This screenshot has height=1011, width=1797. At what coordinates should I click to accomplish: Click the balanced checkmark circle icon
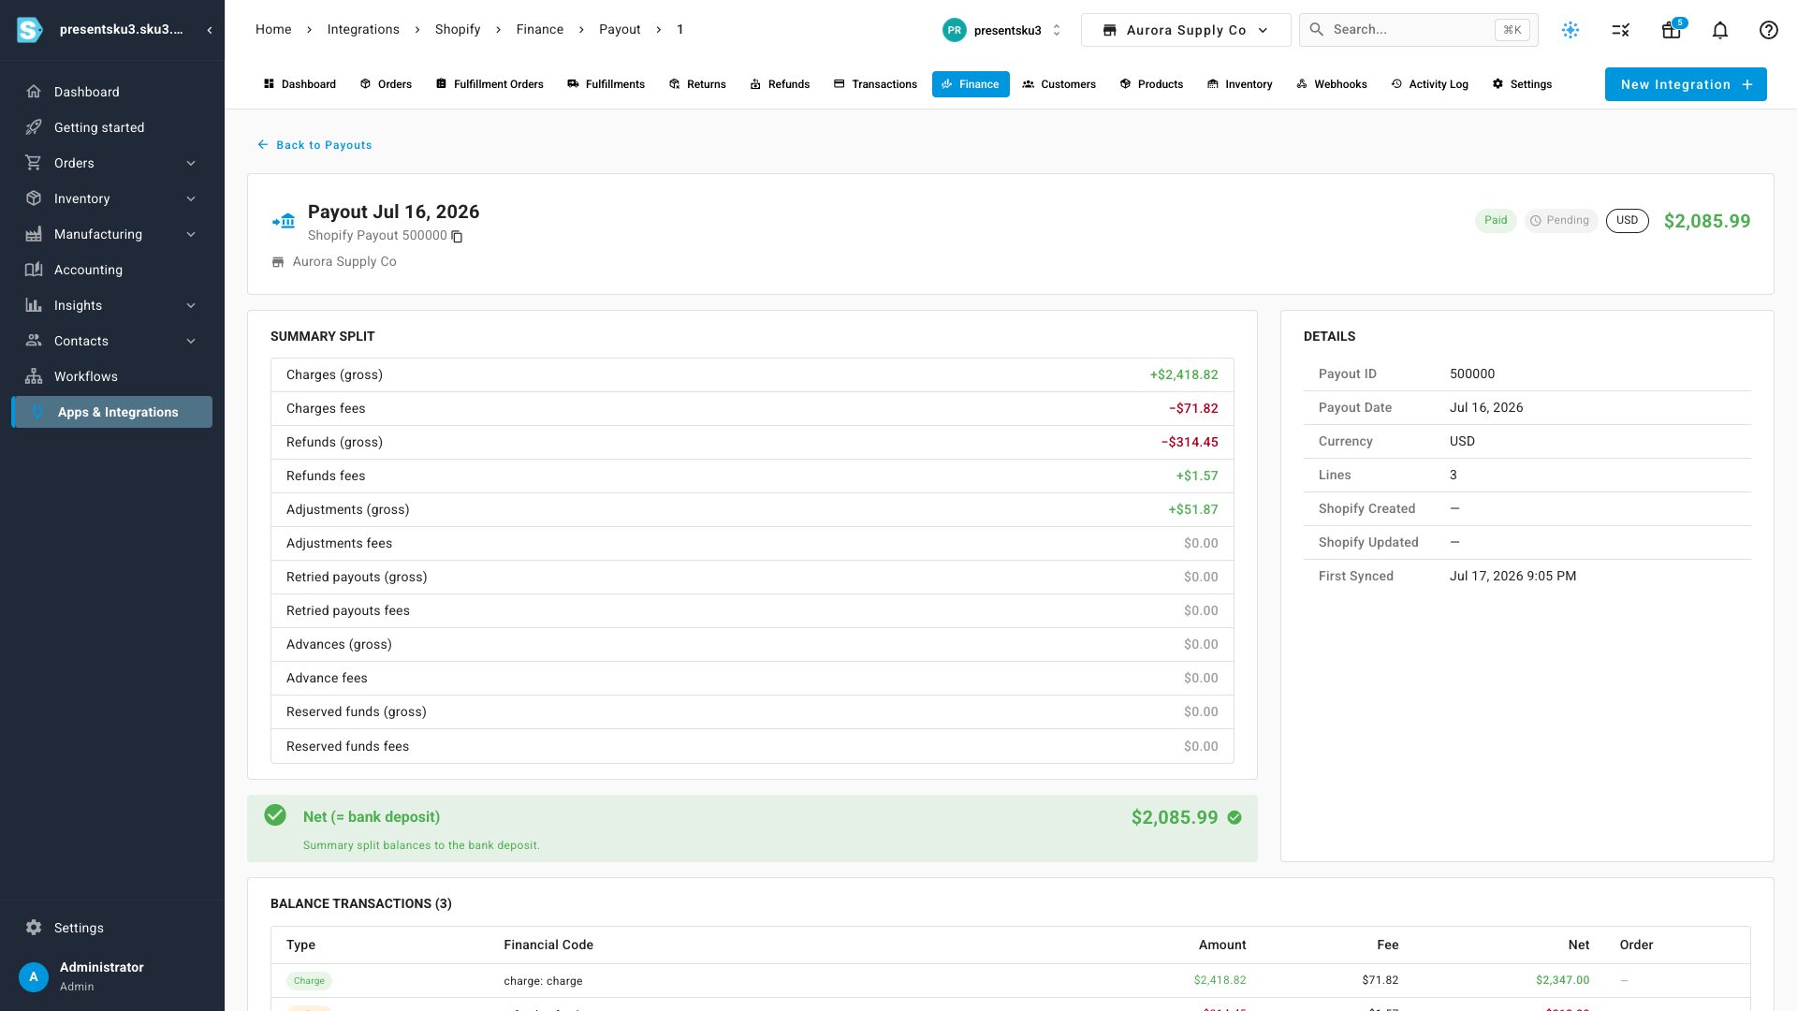point(275,815)
